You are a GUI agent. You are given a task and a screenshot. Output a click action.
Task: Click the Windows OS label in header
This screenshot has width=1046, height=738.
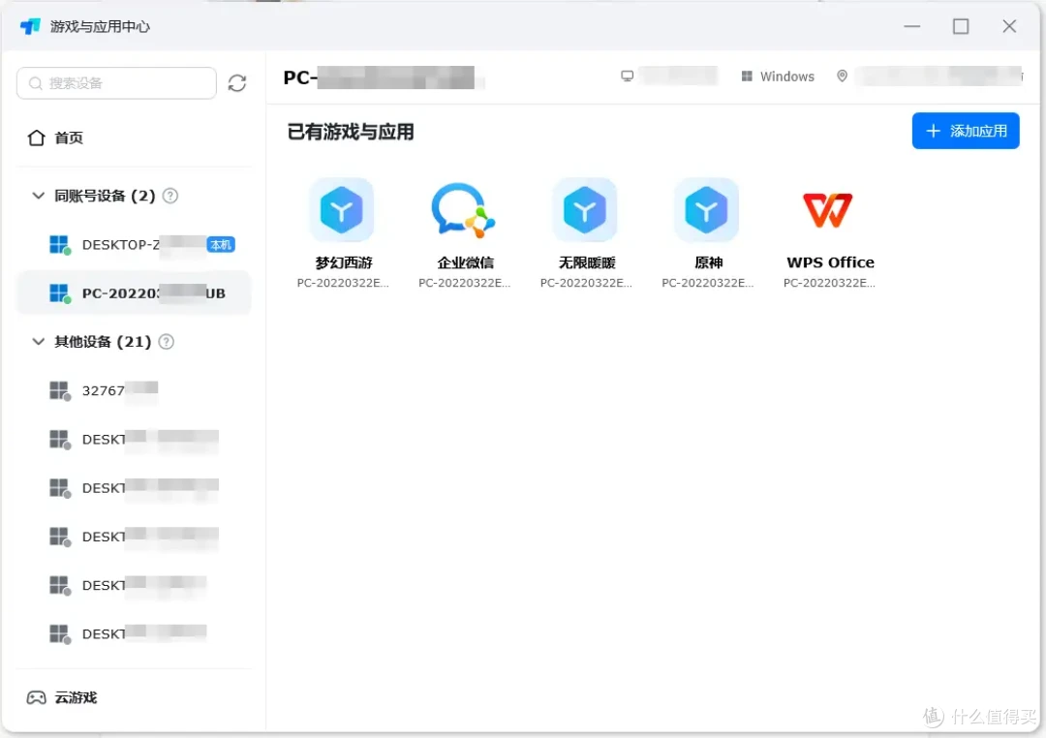tap(787, 77)
